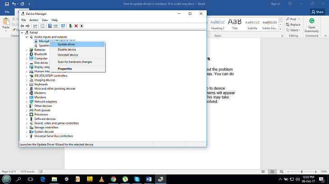The width and height of the screenshot is (329, 184).
Task: Open File Explorer from the taskbar
Action: pos(55,179)
